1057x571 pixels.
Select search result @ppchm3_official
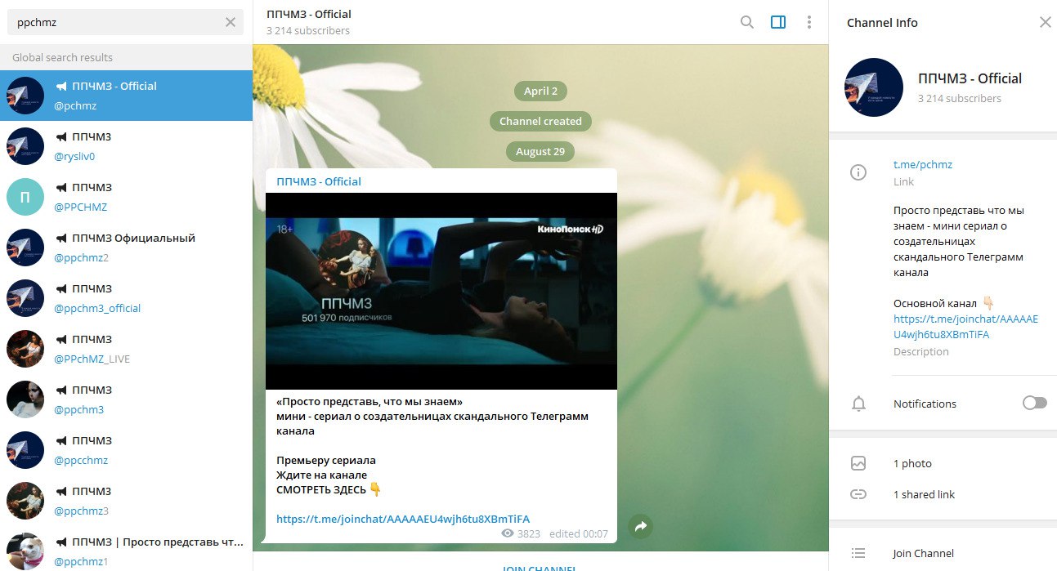(126, 298)
